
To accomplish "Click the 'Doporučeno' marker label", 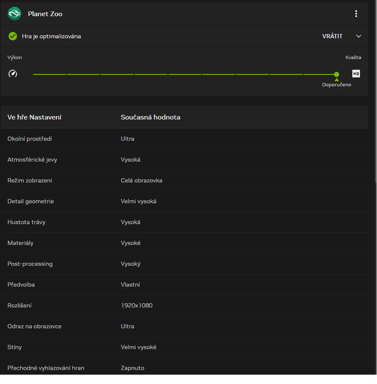I will (x=337, y=85).
